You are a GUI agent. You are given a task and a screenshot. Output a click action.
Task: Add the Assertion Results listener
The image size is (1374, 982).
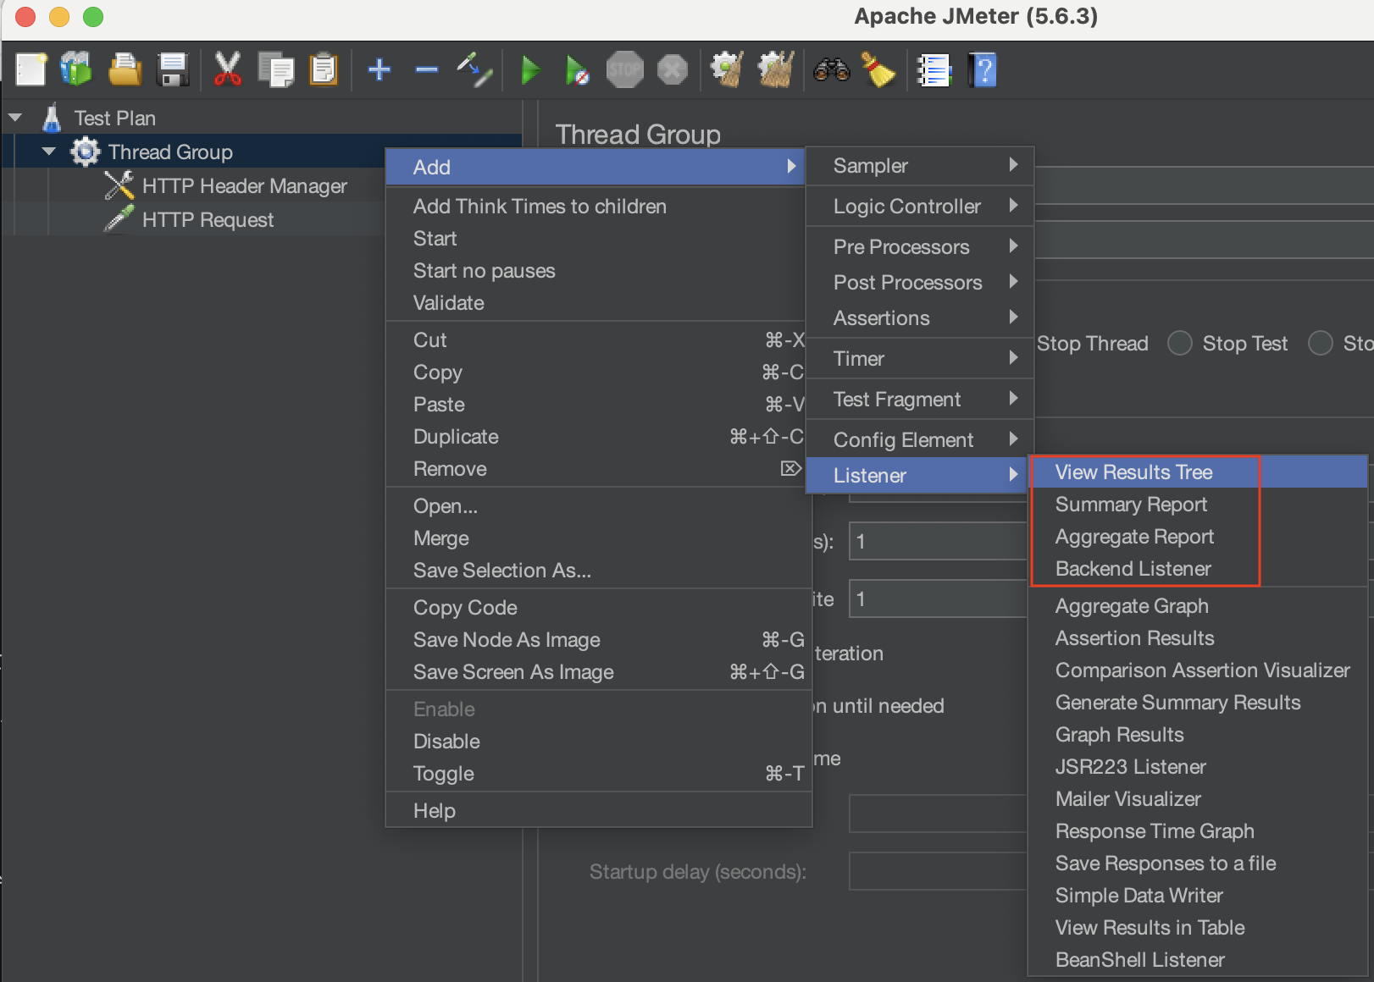[1198, 638]
